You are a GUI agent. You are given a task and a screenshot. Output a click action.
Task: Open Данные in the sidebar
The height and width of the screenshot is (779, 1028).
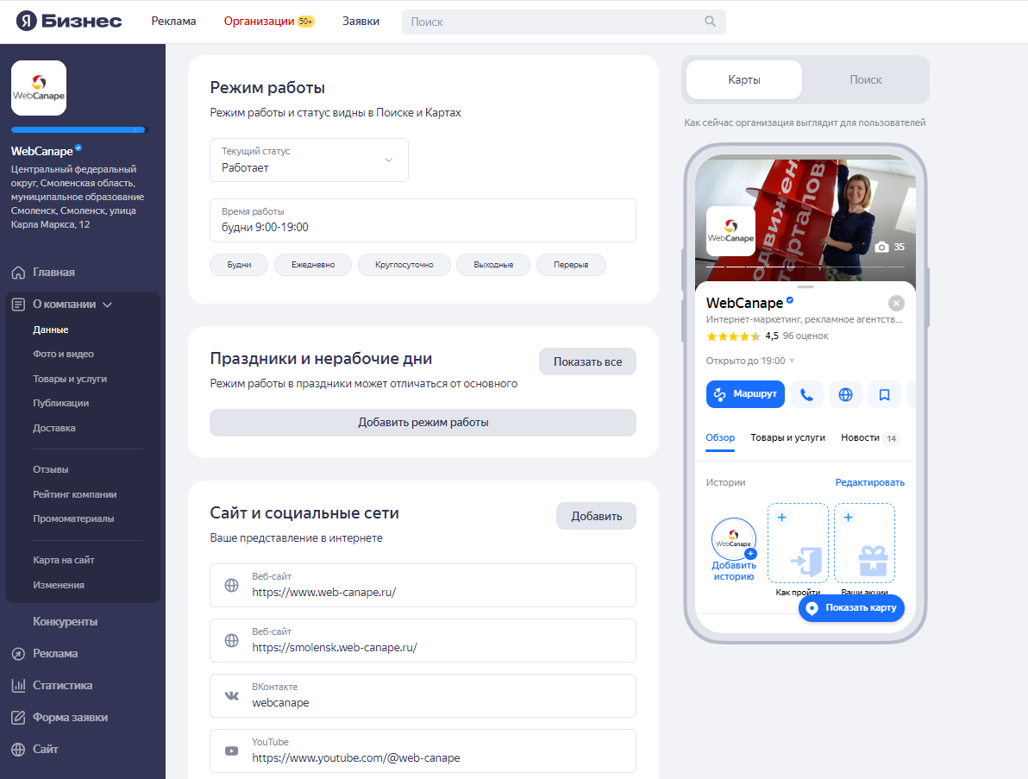pyautogui.click(x=51, y=330)
